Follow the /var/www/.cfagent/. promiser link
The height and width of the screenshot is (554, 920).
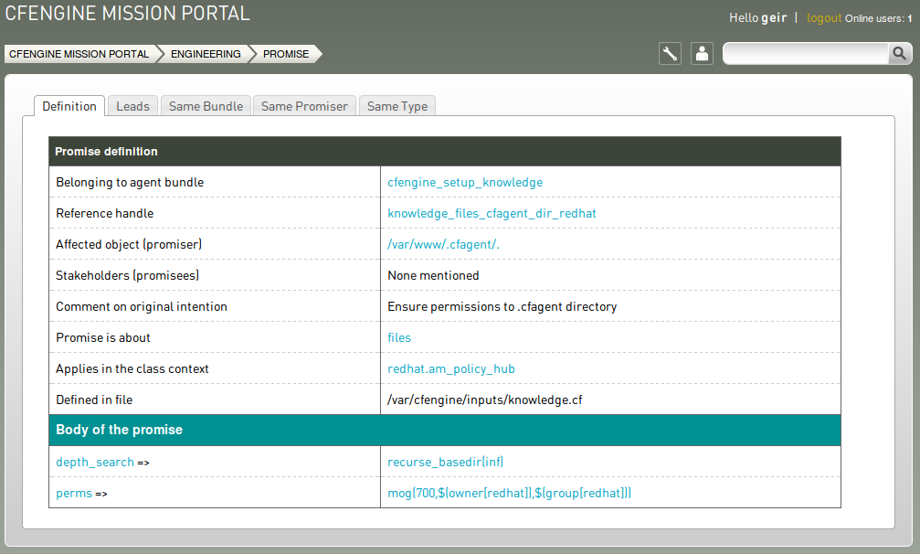443,245
